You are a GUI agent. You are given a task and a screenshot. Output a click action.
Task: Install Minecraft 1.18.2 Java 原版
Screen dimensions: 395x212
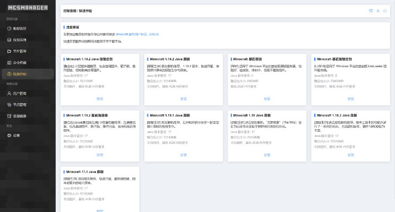click(x=351, y=155)
